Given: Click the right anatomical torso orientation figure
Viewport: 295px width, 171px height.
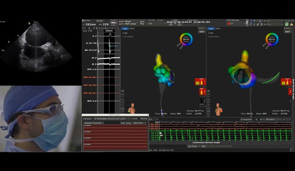Looking at the screenshot, I should (219, 109).
